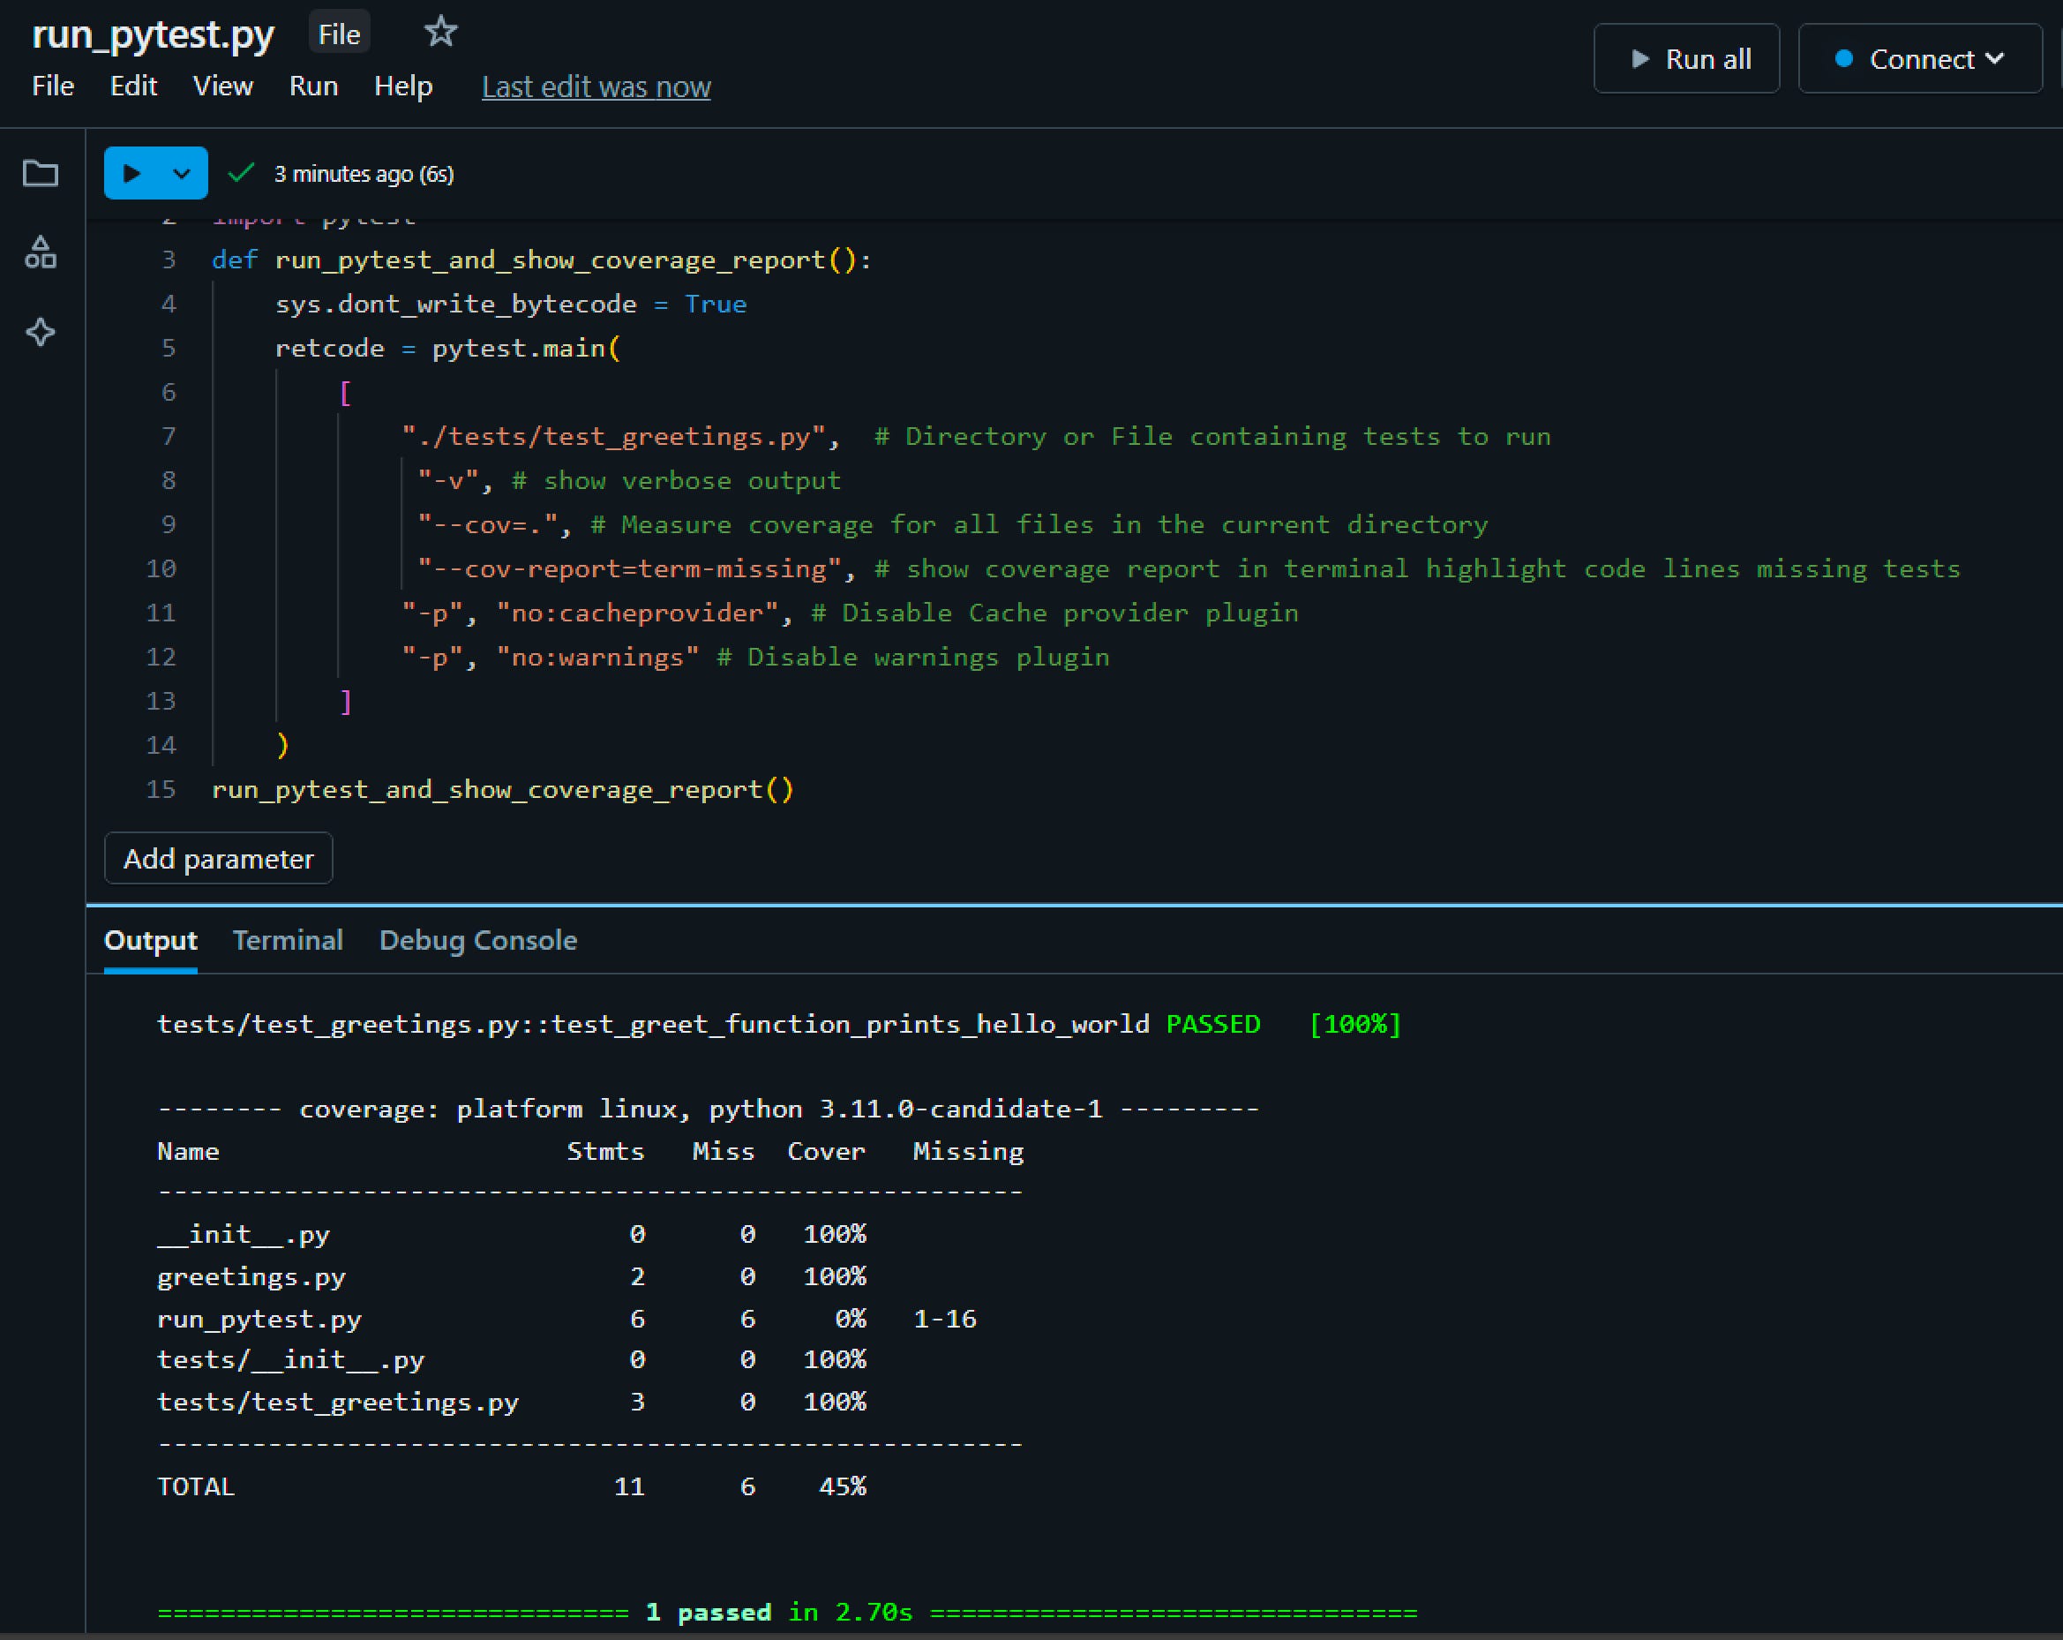Click the Run all play icon
The image size is (2063, 1640).
point(1640,58)
